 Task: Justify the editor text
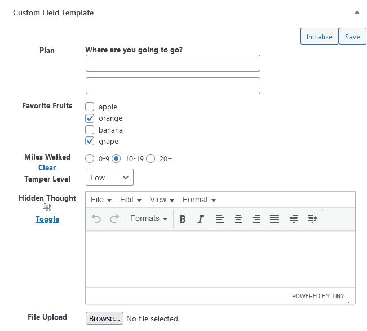click(x=275, y=219)
